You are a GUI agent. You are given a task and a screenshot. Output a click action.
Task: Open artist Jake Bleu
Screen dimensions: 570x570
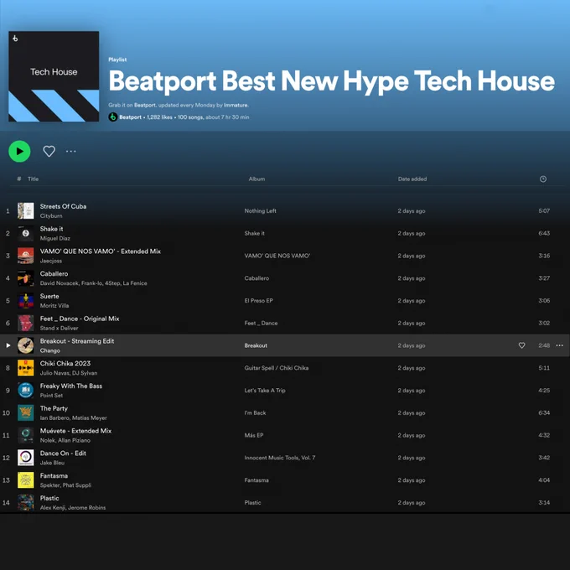(52, 463)
